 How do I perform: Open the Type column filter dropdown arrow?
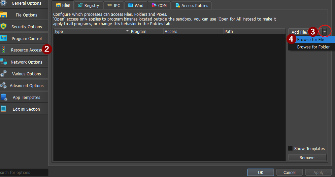tap(127, 31)
